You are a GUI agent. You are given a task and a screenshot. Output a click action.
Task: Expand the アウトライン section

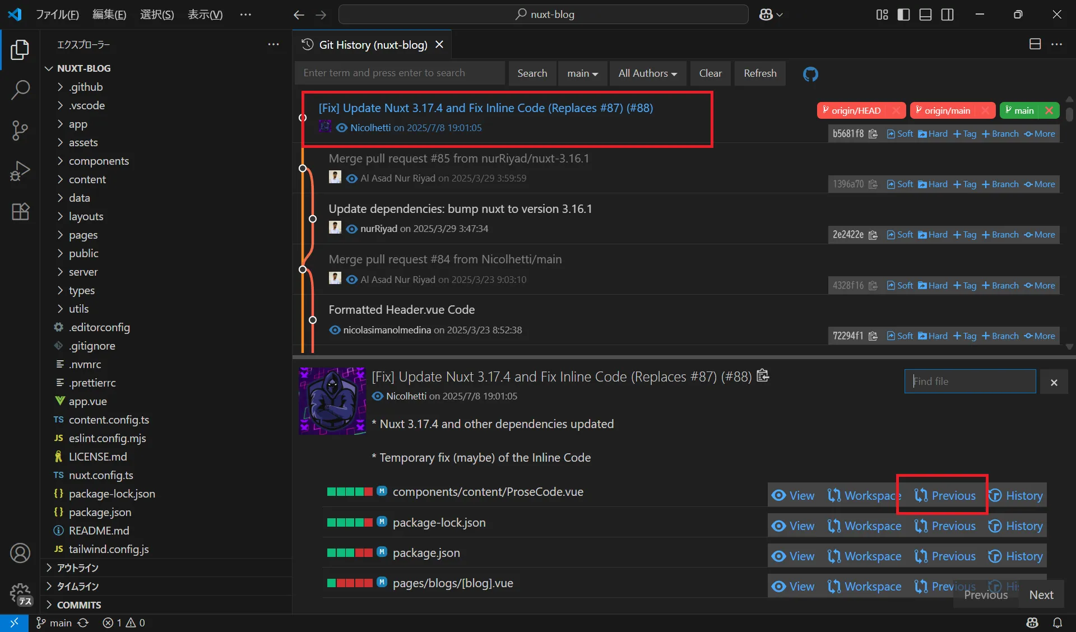166,568
